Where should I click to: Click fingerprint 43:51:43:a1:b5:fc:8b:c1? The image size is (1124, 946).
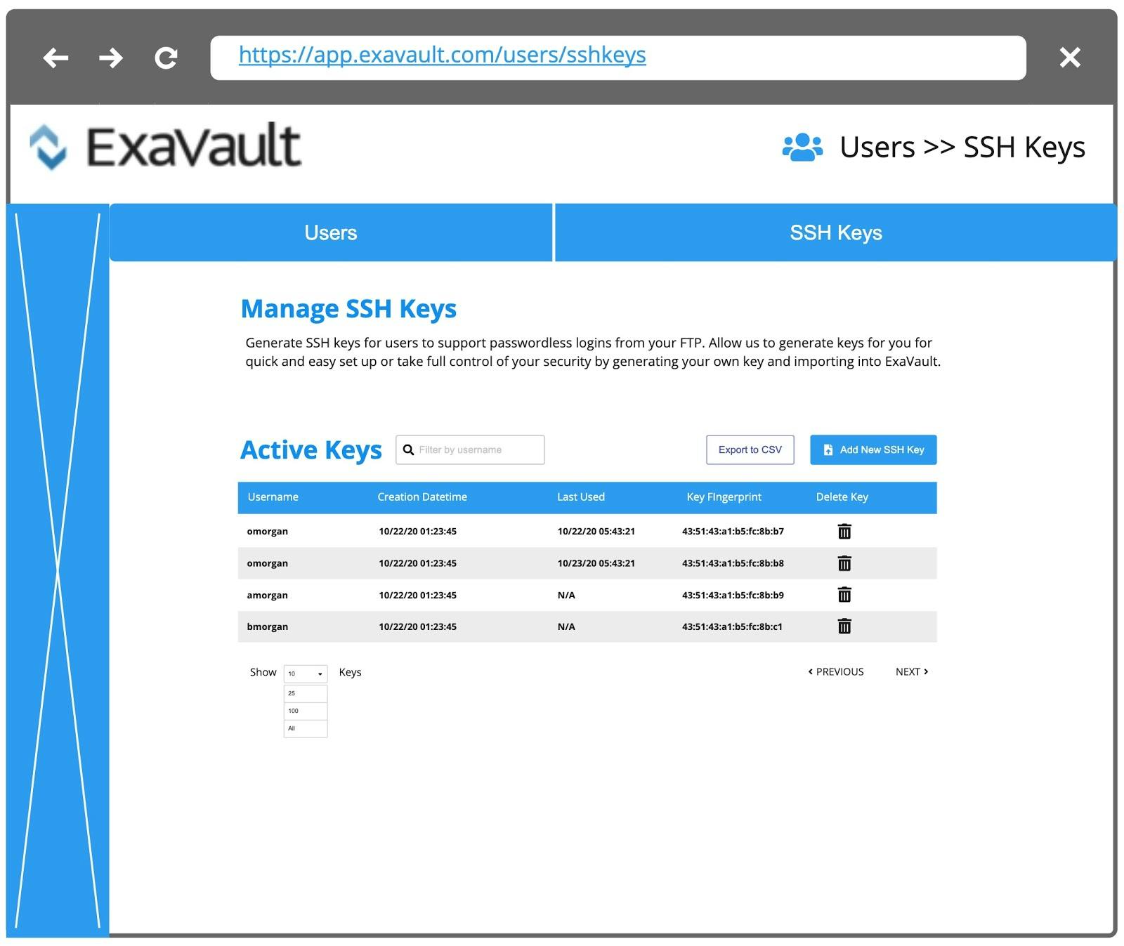point(732,626)
